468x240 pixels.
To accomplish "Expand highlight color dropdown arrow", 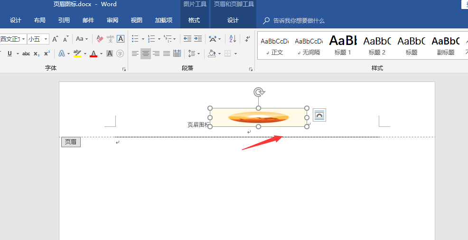I will coord(85,53).
